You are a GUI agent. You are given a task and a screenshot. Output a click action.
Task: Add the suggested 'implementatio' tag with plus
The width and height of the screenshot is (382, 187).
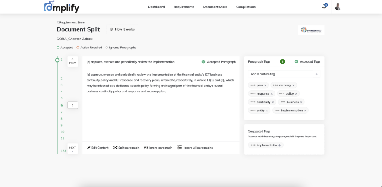pos(279,145)
